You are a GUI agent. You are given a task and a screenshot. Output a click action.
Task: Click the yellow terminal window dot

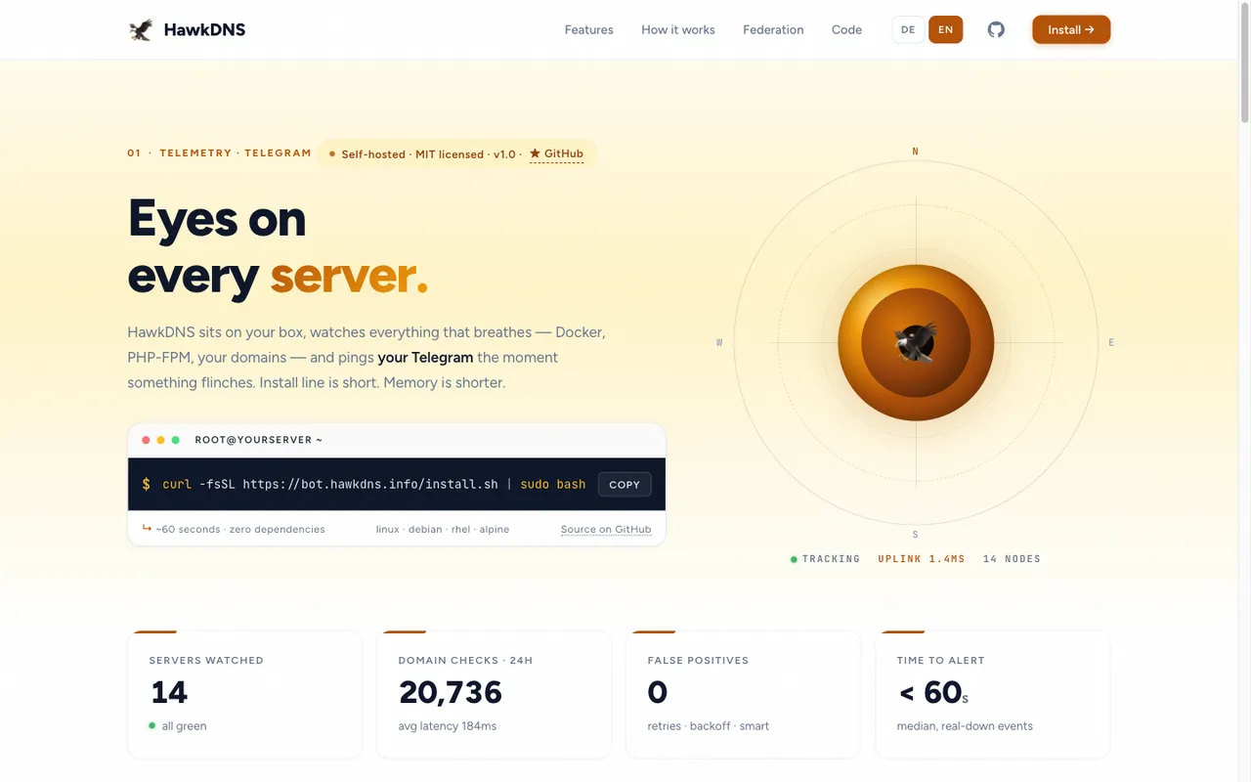(x=160, y=440)
